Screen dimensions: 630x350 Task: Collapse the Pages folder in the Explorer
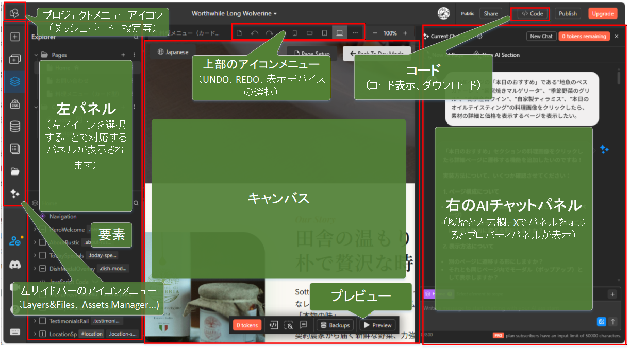point(36,55)
